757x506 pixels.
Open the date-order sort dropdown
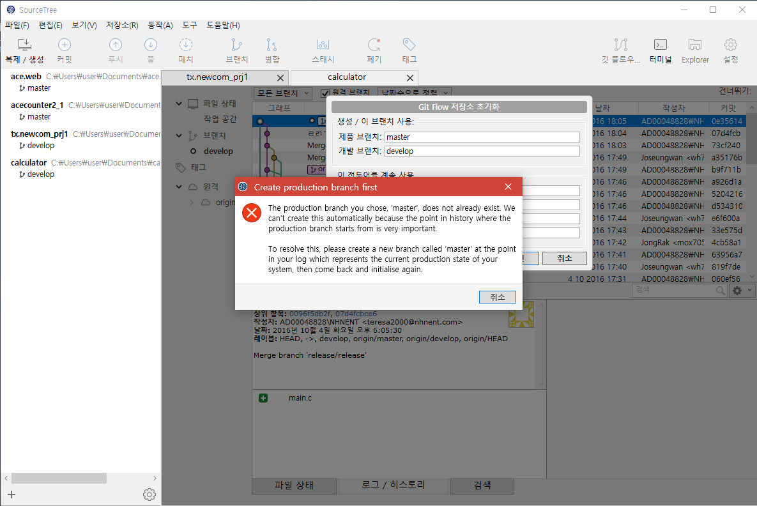415,93
